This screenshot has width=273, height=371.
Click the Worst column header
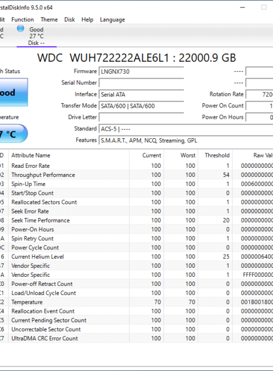pos(181,155)
